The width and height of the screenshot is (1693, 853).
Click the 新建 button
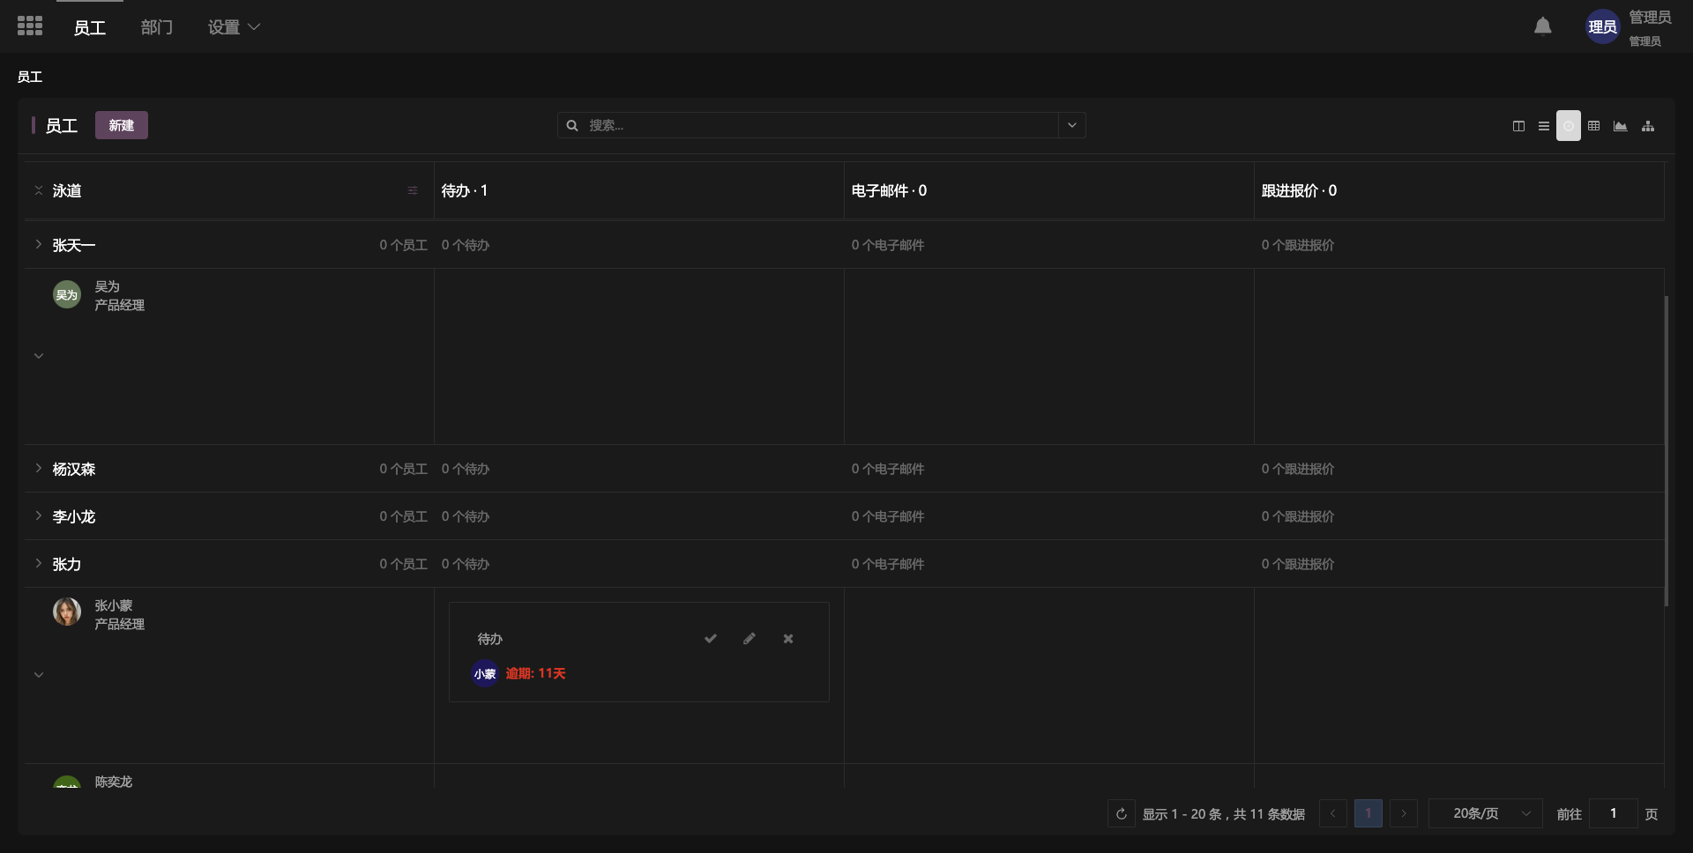coord(121,125)
